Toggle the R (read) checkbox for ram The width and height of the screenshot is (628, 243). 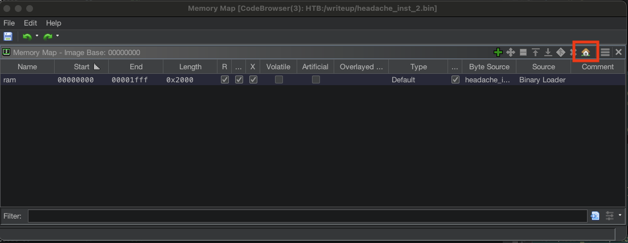(x=225, y=79)
